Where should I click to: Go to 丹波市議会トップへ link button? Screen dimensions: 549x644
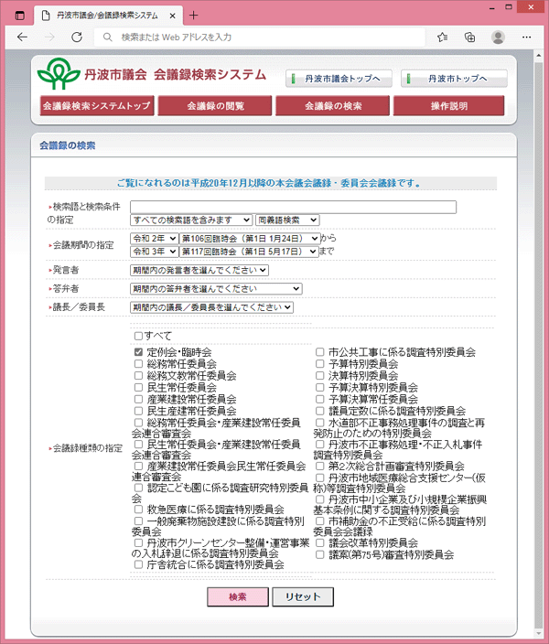coord(339,79)
